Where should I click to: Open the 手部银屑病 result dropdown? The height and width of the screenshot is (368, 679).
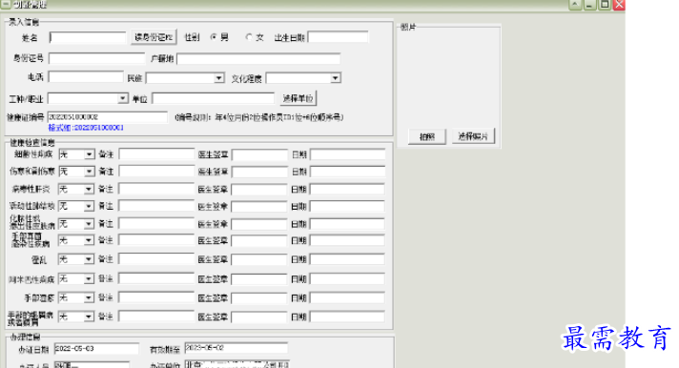(x=89, y=317)
